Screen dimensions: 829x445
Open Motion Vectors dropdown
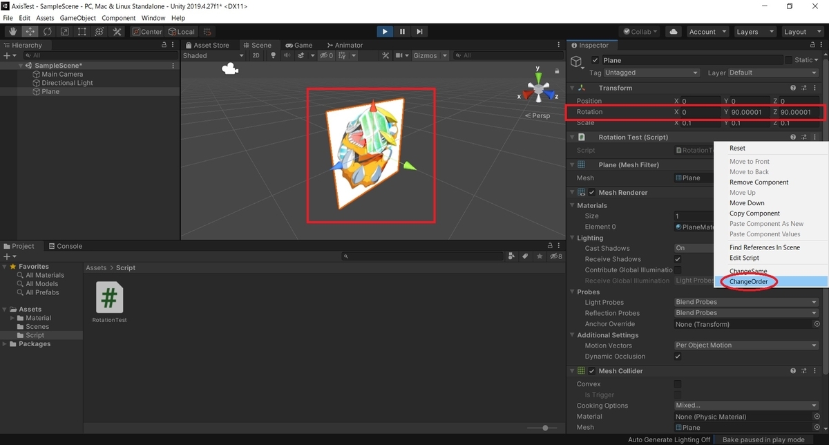[746, 345]
